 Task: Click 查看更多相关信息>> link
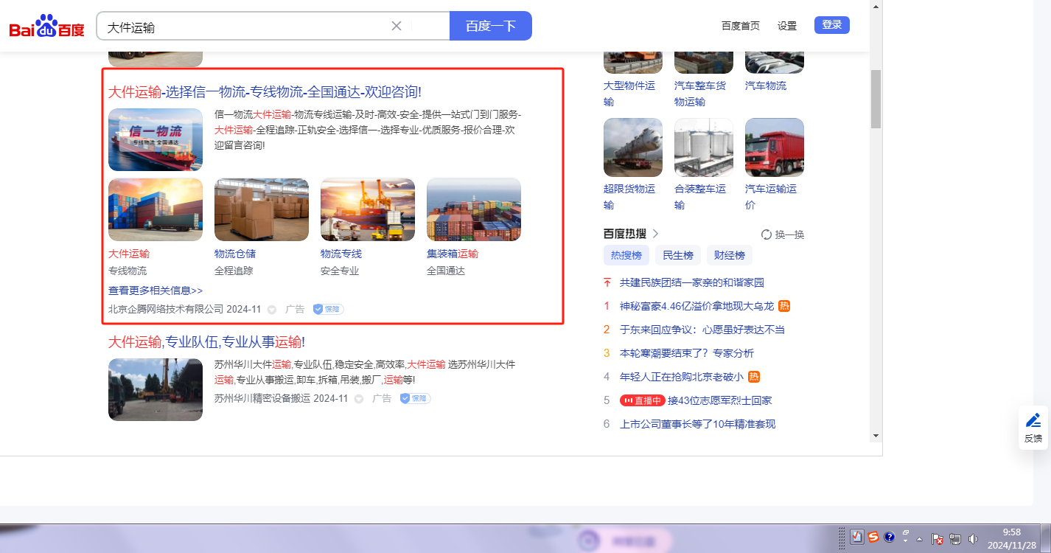(156, 291)
